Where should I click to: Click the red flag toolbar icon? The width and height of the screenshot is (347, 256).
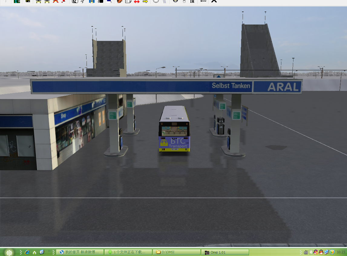(64, 1)
